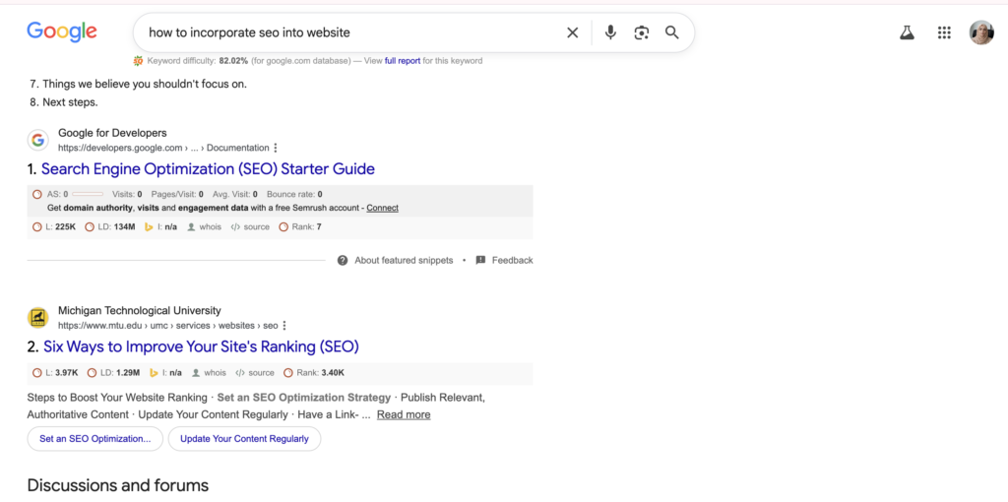Open the more options dots for mtu.edu result
The height and width of the screenshot is (502, 1008).
pyautogui.click(x=284, y=325)
